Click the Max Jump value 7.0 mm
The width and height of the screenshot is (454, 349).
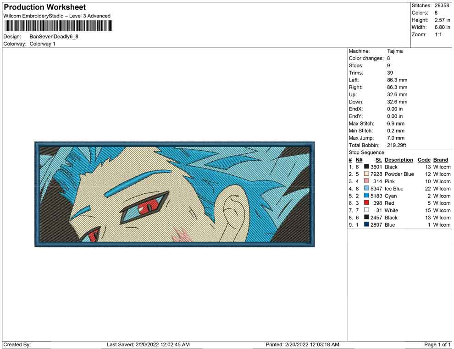pyautogui.click(x=395, y=138)
